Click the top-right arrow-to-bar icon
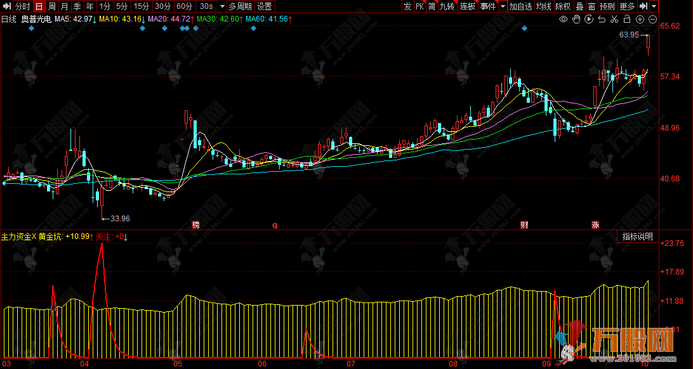 coord(644,6)
